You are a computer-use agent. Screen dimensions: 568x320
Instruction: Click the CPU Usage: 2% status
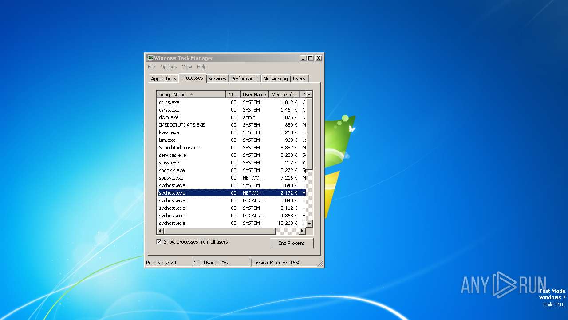click(221, 263)
